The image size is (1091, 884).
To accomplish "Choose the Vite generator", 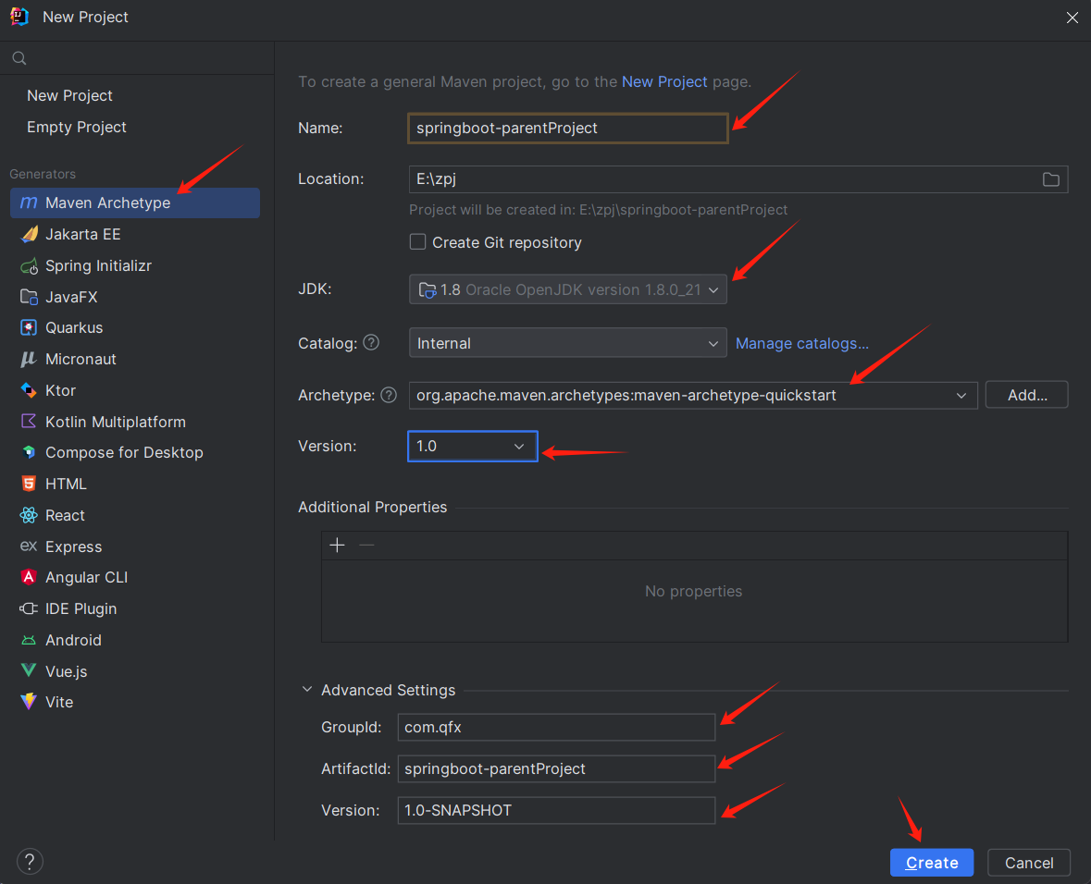I will click(x=135, y=702).
